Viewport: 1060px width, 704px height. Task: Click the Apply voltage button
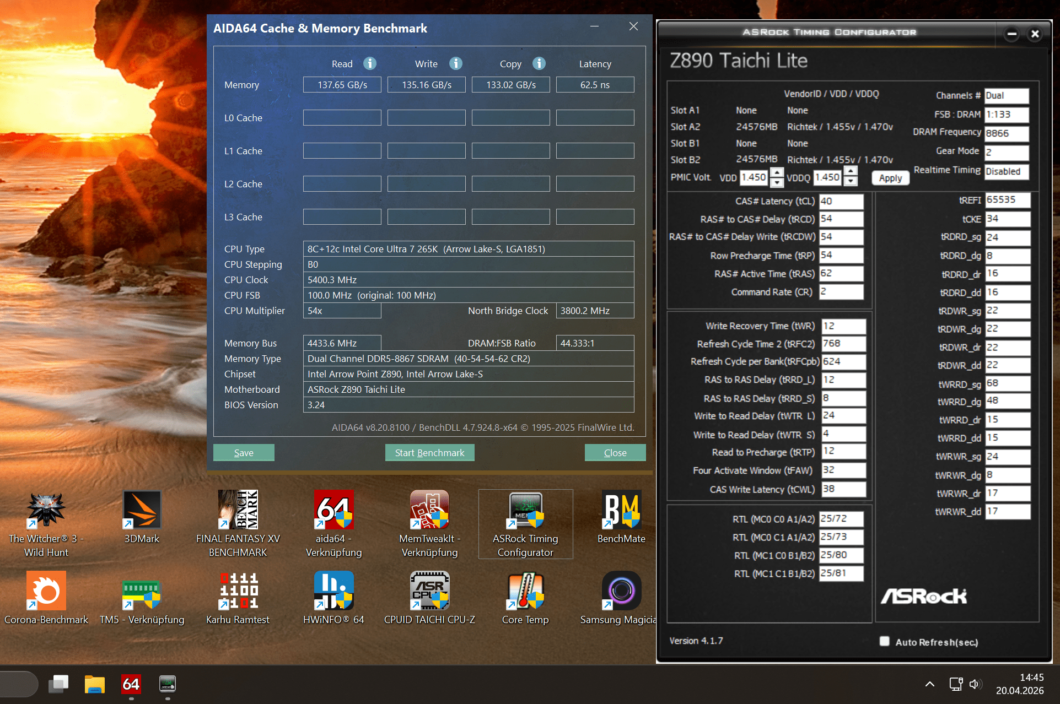click(890, 178)
